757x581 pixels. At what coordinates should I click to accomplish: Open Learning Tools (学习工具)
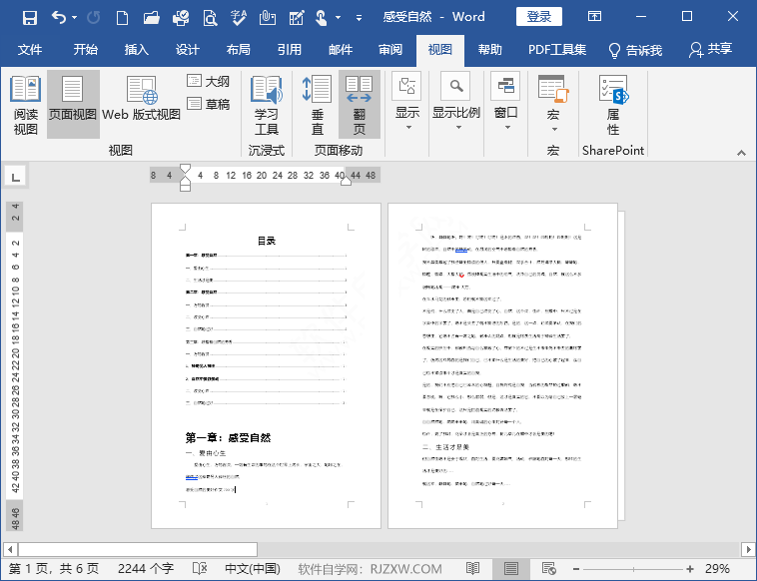point(267,106)
